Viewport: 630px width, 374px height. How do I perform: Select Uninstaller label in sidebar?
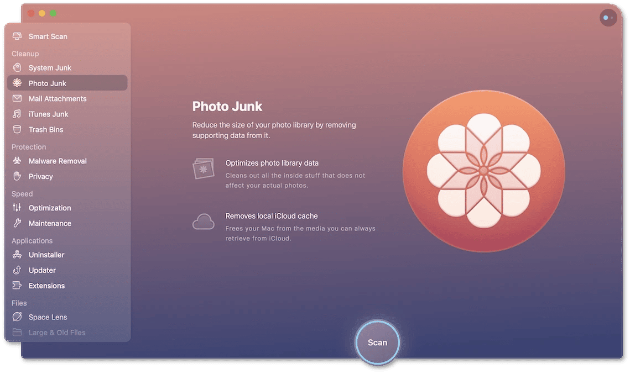[46, 255]
